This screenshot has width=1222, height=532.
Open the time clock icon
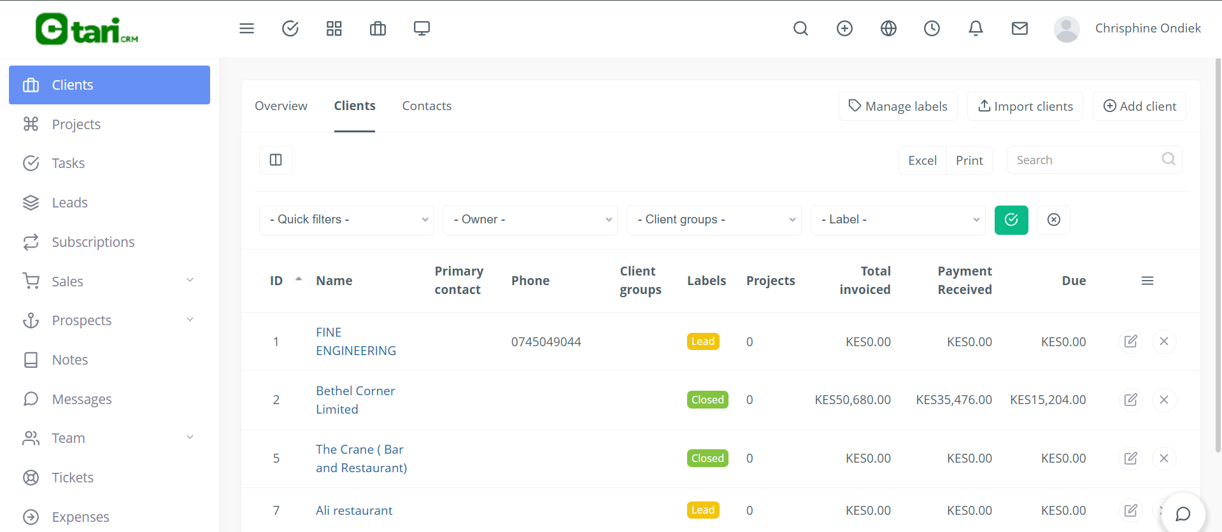tap(932, 28)
